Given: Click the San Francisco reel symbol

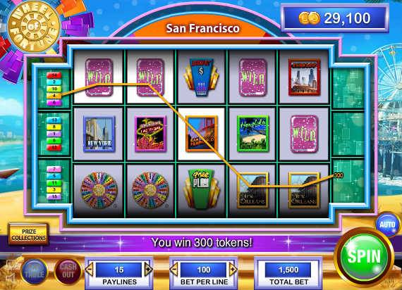Looking at the screenshot, I should [202, 134].
